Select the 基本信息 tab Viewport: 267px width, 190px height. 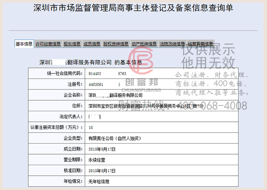[24, 44]
